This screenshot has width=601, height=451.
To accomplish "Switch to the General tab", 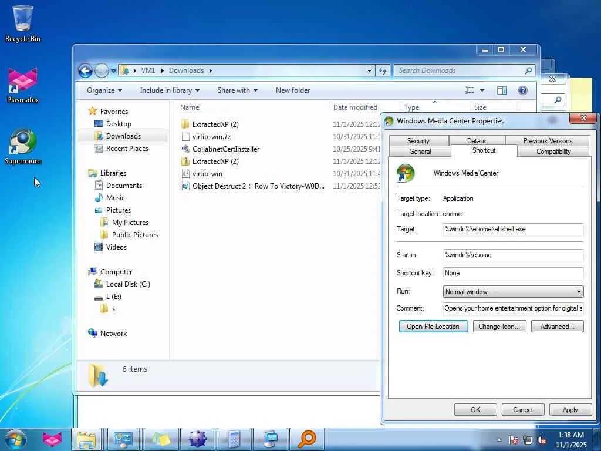I will click(420, 152).
